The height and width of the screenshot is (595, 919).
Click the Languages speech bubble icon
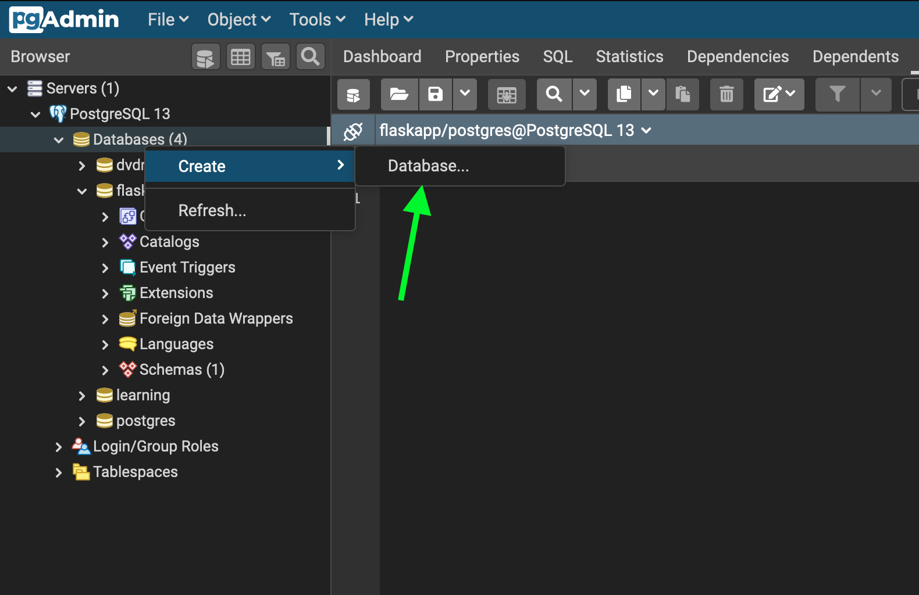[x=127, y=344]
